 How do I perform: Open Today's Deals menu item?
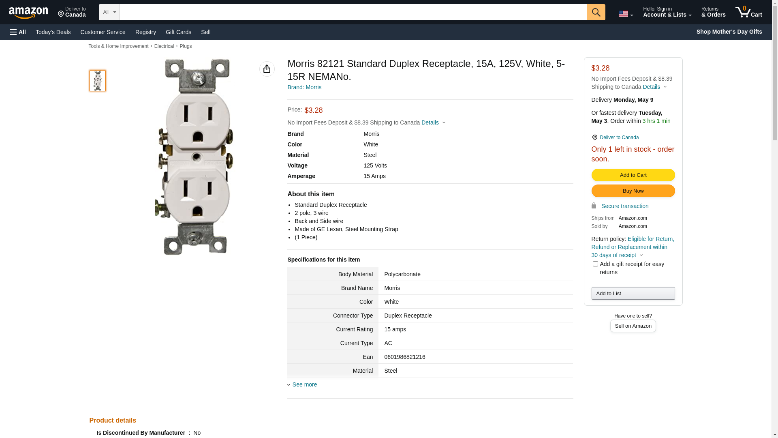click(x=53, y=32)
